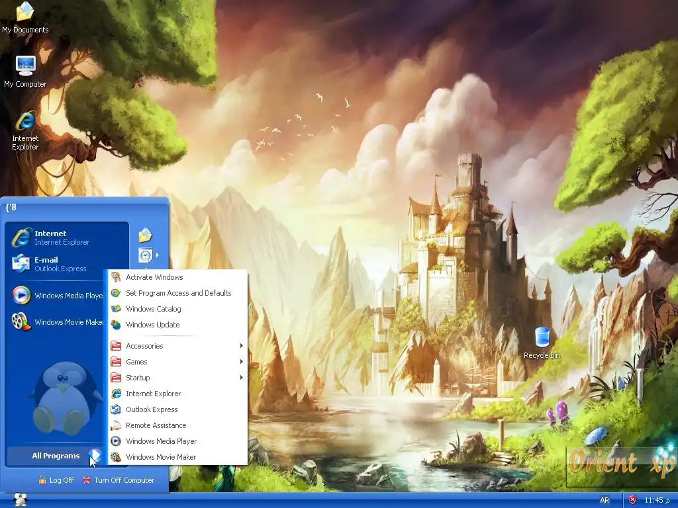The width and height of the screenshot is (678, 508).
Task: Open the recent documents clock icon in Start menu
Action: (x=145, y=255)
